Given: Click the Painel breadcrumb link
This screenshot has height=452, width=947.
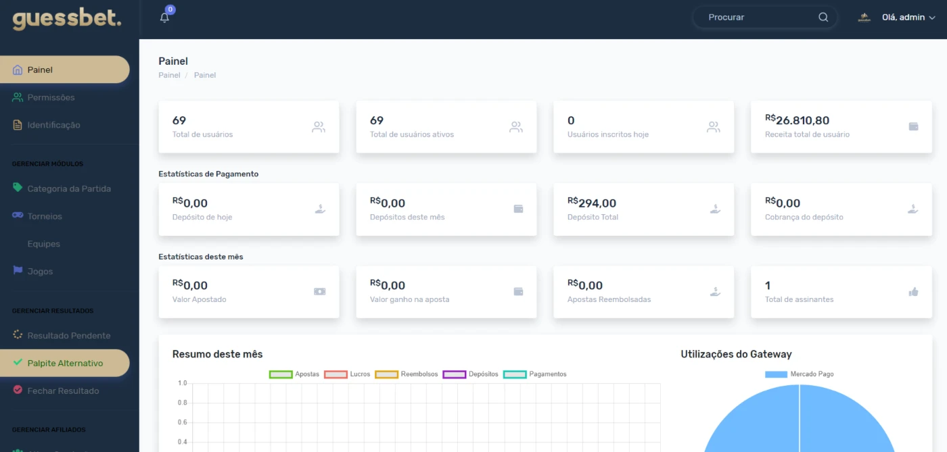Looking at the screenshot, I should pyautogui.click(x=169, y=75).
